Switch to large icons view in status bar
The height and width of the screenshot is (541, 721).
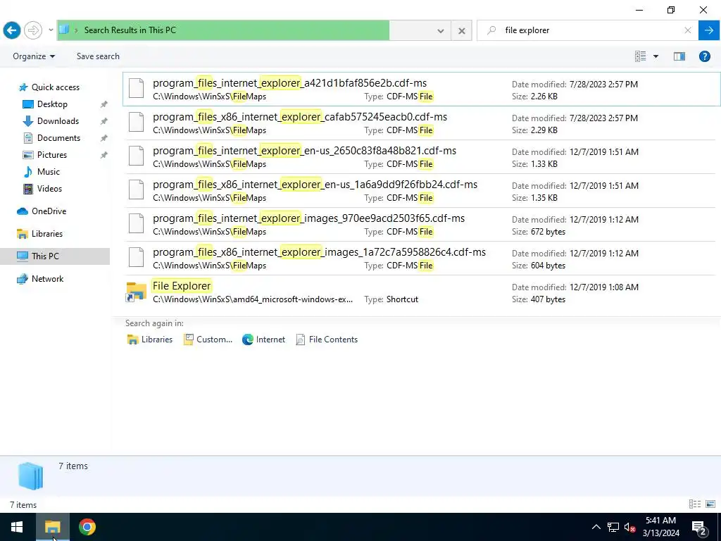click(710, 504)
